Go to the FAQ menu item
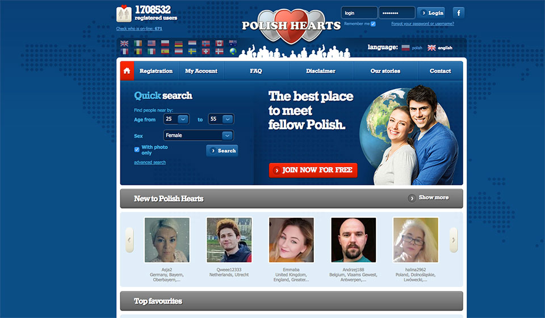Screen dimensions: 545x318 [256, 71]
